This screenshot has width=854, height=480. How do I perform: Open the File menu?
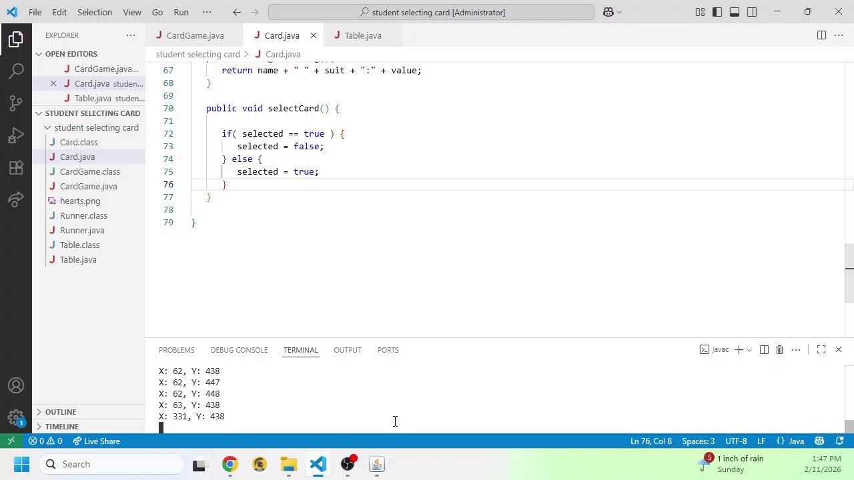point(35,12)
